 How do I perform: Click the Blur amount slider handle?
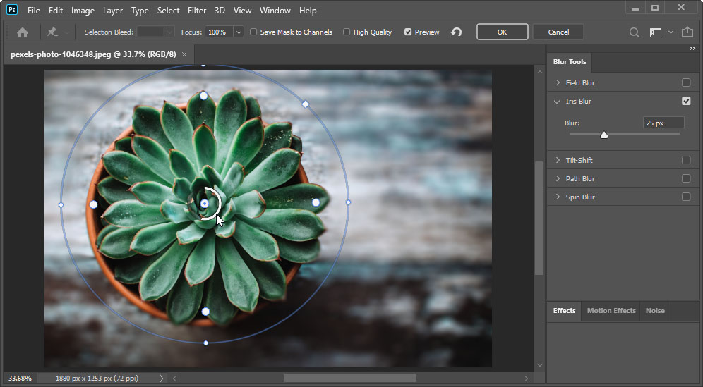pos(604,135)
